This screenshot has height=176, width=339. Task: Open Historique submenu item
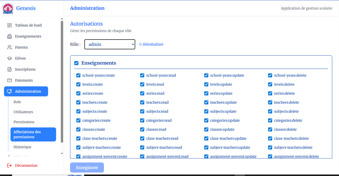[x=22, y=147]
